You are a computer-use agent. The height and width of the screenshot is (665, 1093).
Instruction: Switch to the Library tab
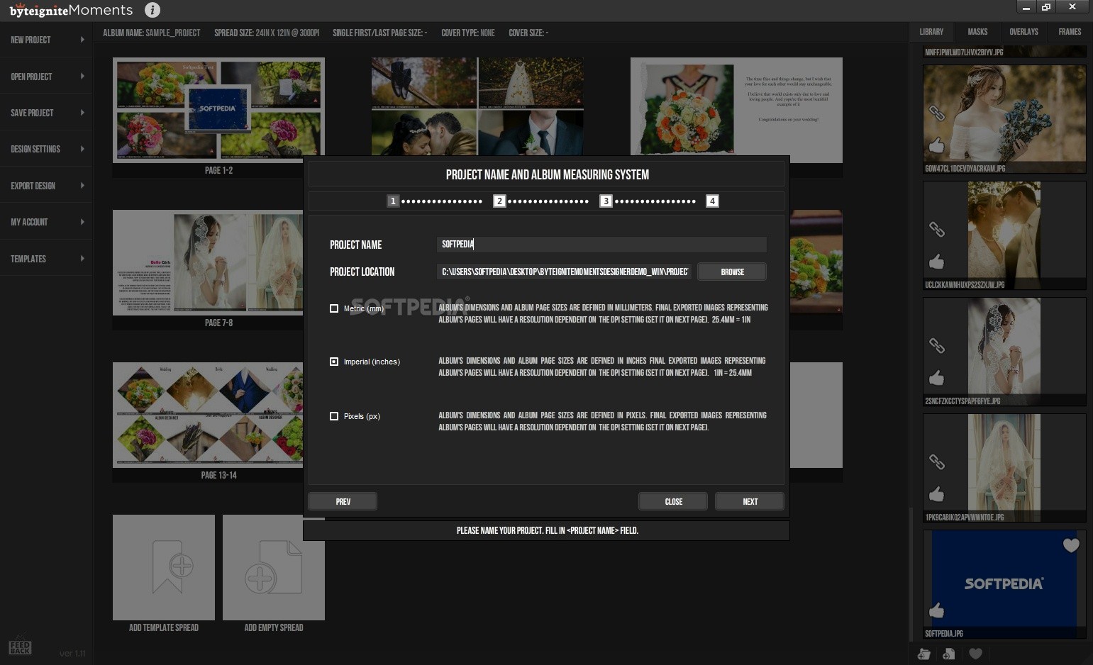[931, 32]
